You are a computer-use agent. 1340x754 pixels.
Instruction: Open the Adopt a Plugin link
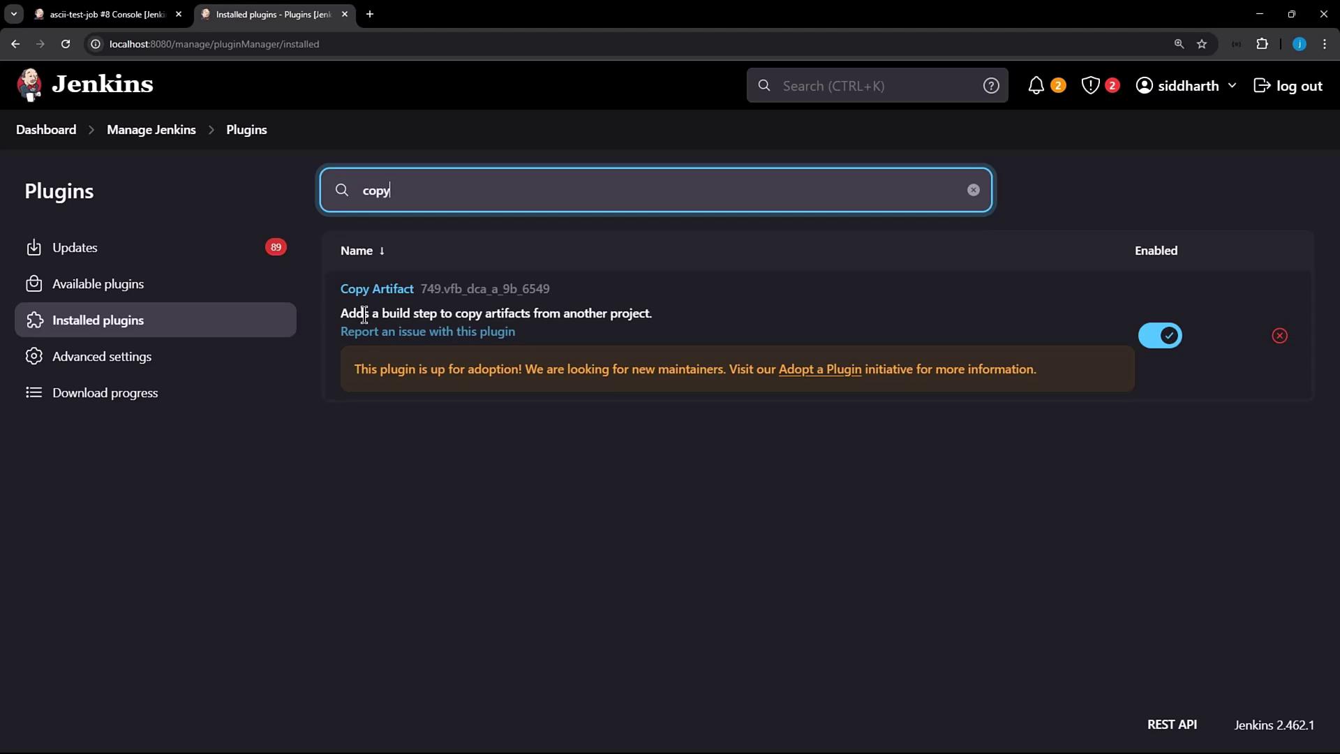[x=819, y=369]
